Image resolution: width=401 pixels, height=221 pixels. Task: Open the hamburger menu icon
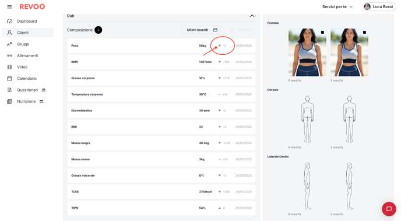pos(9,6)
